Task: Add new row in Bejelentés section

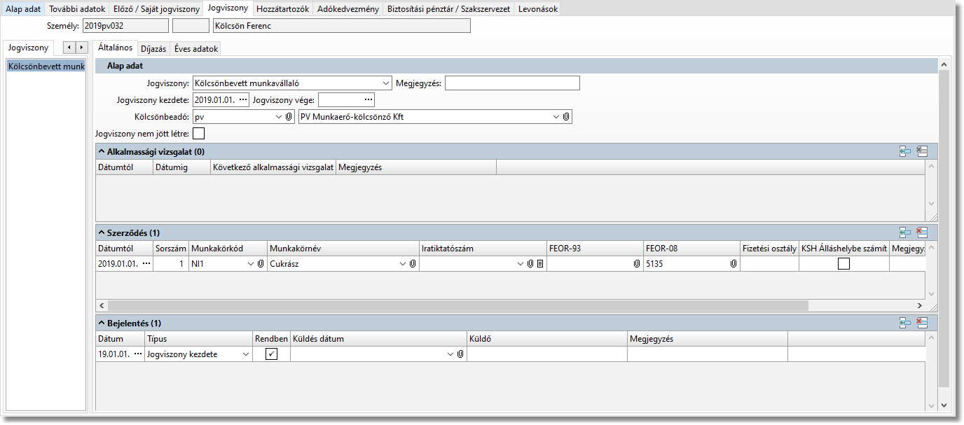Action: [x=905, y=323]
